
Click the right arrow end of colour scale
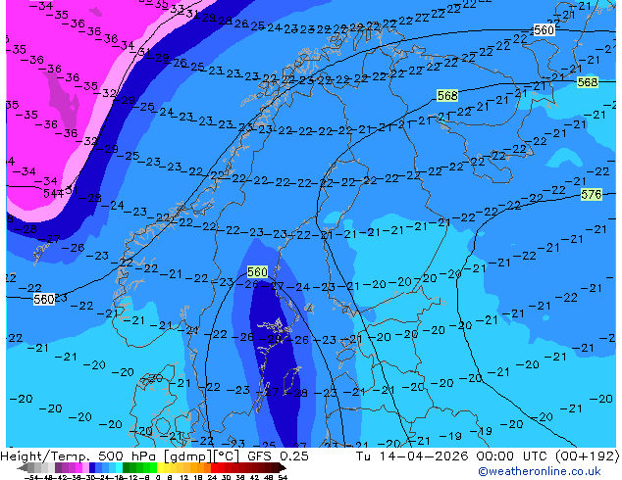click(282, 467)
